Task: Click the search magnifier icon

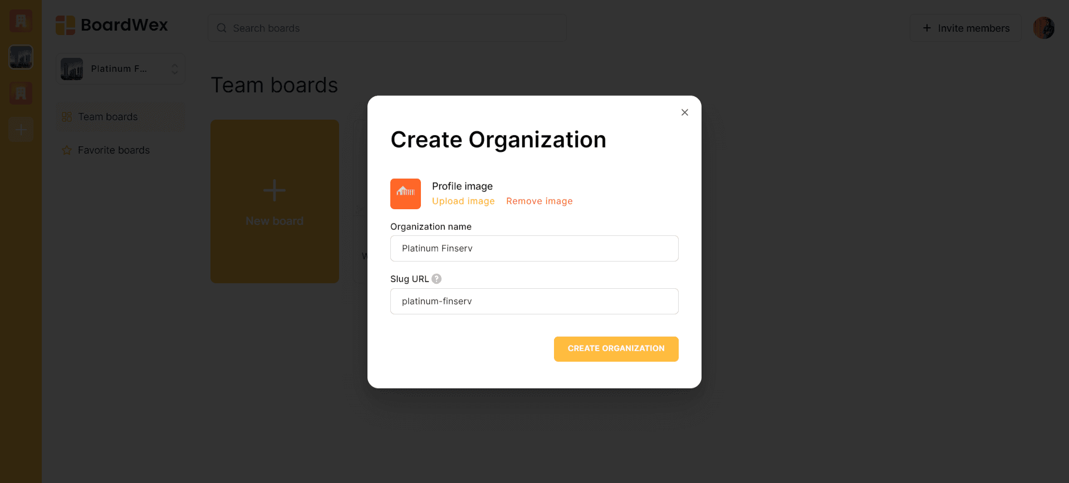Action: point(222,28)
